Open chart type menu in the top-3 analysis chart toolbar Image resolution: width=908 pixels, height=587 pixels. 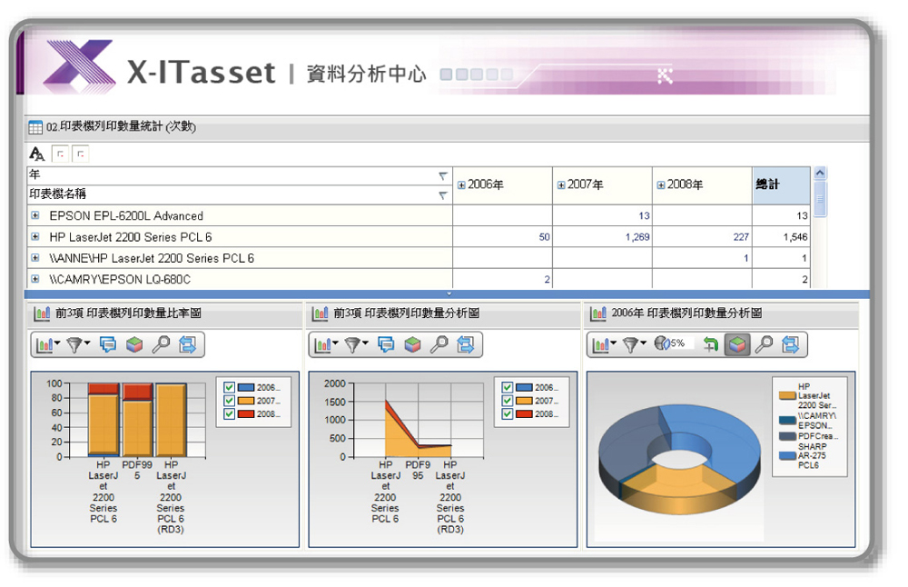click(x=325, y=344)
